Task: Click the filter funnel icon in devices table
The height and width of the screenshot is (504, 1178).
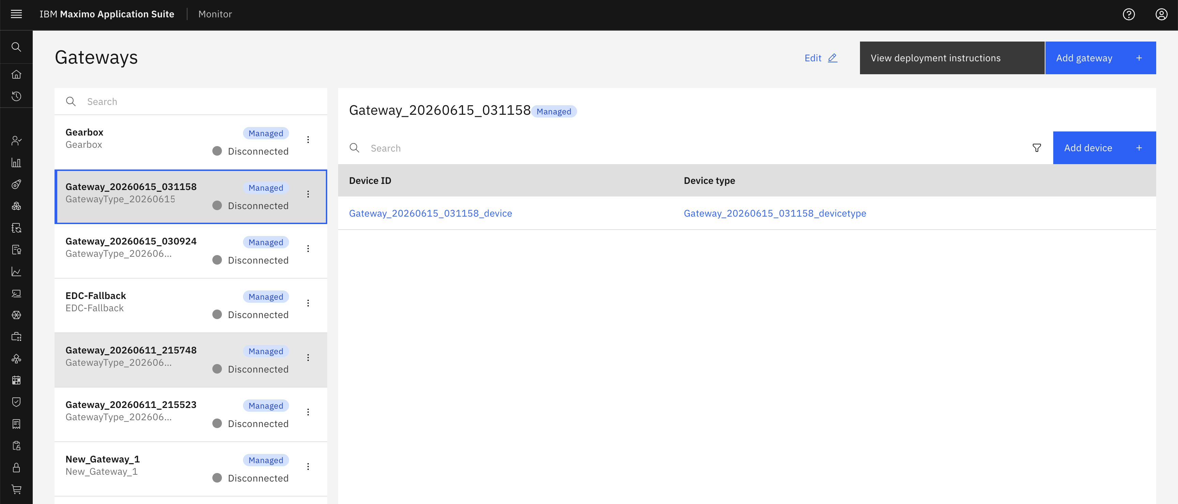Action: [x=1037, y=148]
